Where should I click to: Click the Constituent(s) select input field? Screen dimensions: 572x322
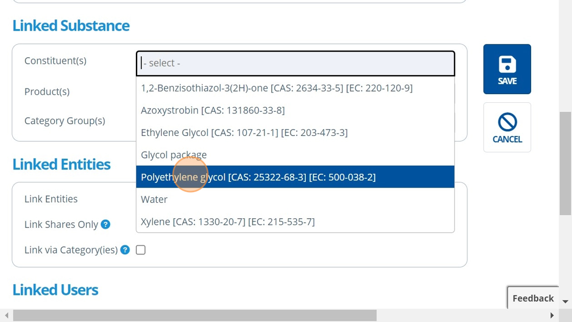tap(295, 63)
